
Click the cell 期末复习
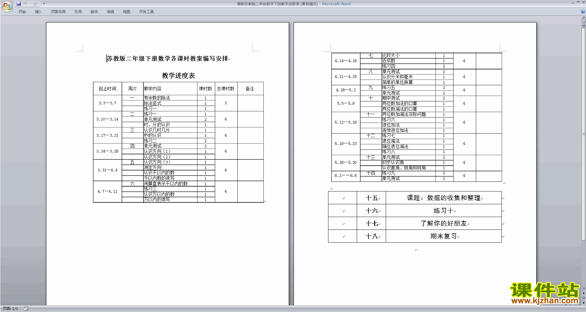point(444,236)
